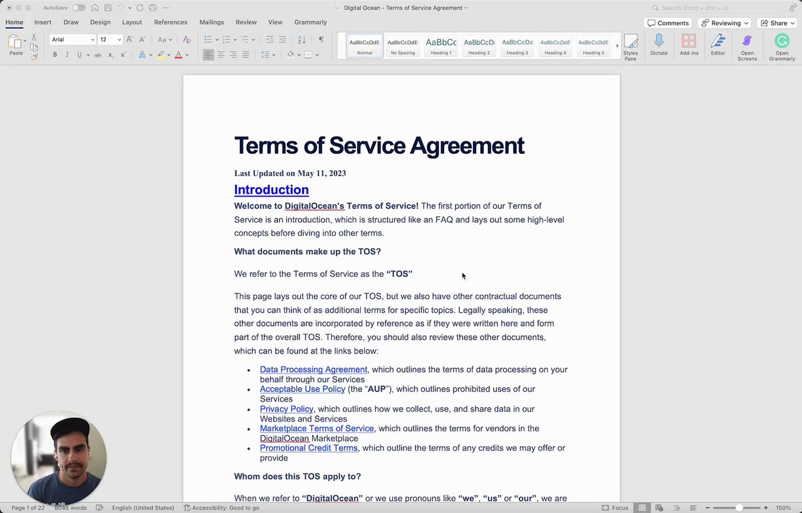This screenshot has width=802, height=513.
Task: Apply the Heading 1 style
Action: pyautogui.click(x=441, y=46)
